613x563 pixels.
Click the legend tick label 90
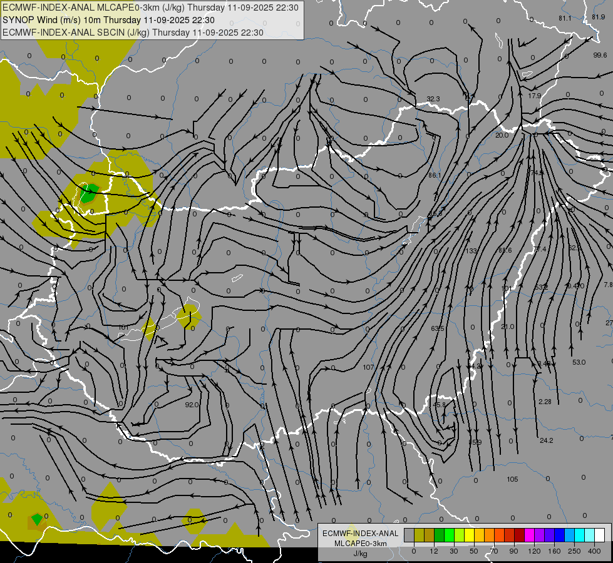tap(513, 551)
